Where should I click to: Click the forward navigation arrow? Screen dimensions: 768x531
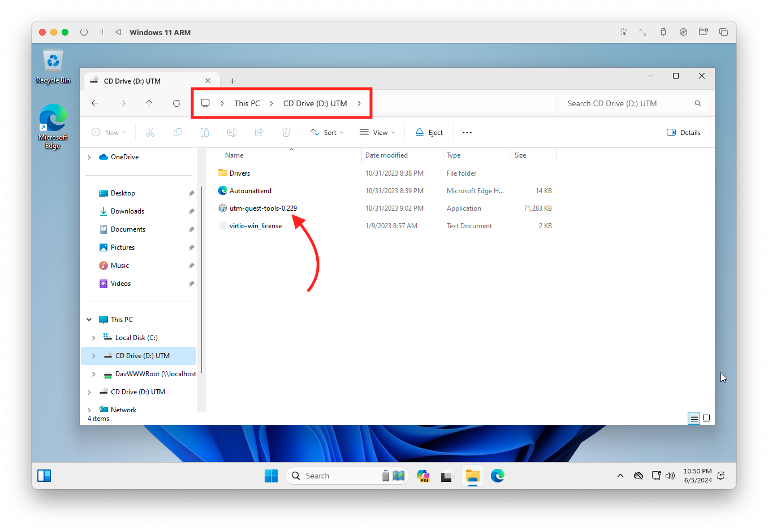click(122, 103)
